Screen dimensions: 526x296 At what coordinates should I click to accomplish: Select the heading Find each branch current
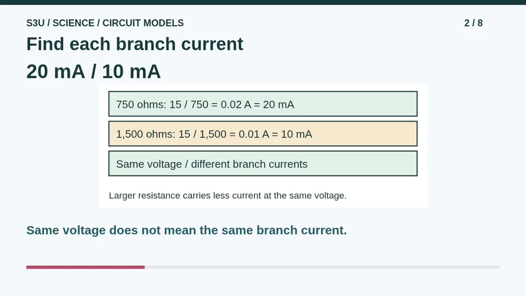pos(135,44)
